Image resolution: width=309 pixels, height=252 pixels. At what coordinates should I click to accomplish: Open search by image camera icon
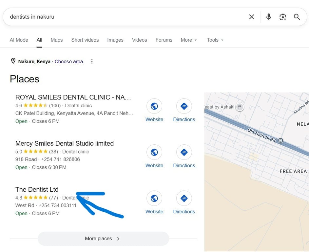[x=283, y=17]
